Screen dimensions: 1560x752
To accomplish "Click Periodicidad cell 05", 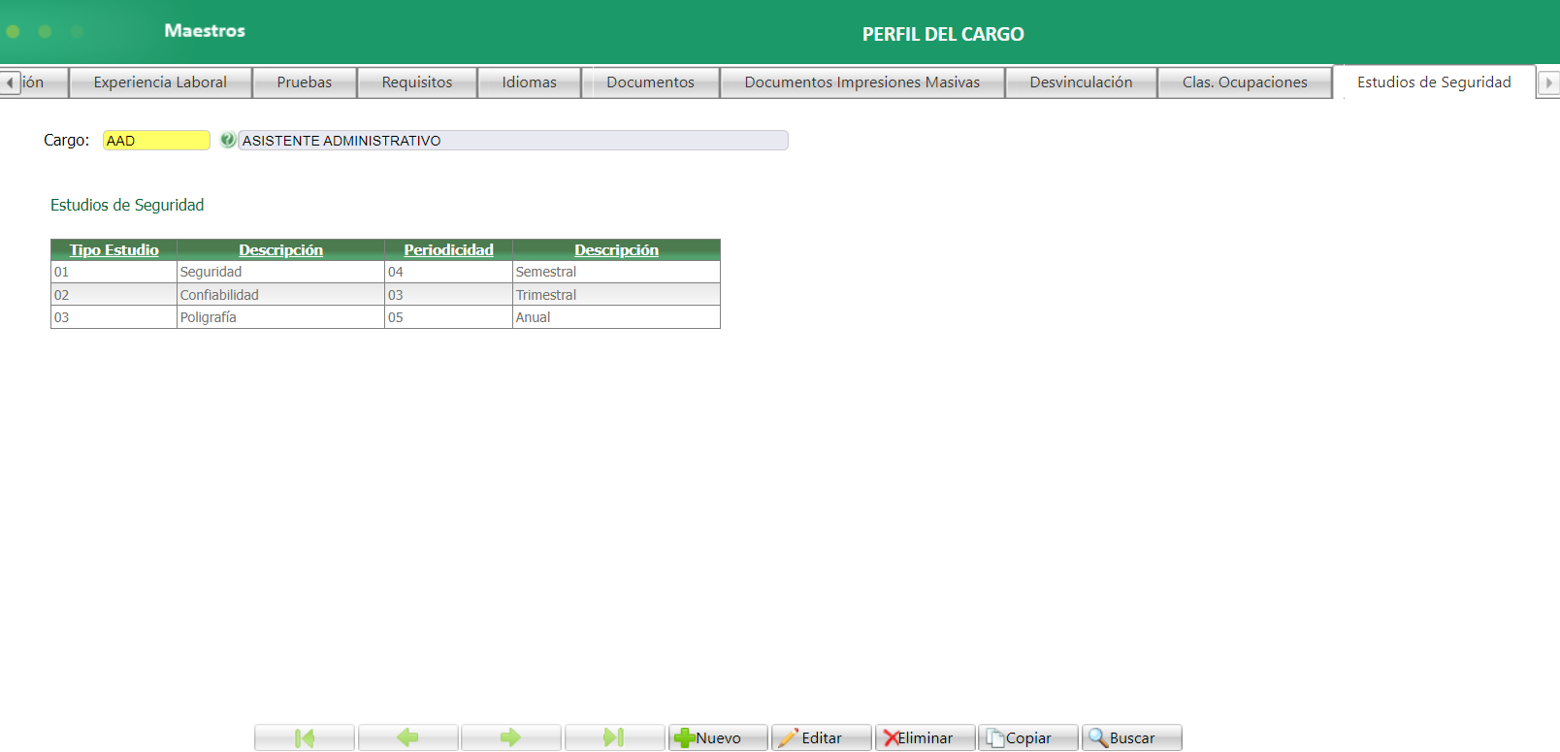I will pyautogui.click(x=448, y=317).
